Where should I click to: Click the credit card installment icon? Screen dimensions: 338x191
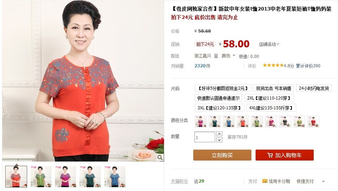pos(265,181)
